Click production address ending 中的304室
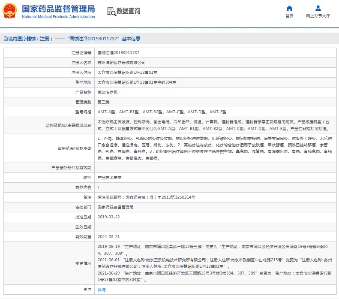 tap(137, 82)
